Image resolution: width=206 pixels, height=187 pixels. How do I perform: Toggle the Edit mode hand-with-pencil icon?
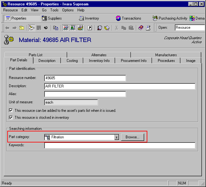click(32, 28)
